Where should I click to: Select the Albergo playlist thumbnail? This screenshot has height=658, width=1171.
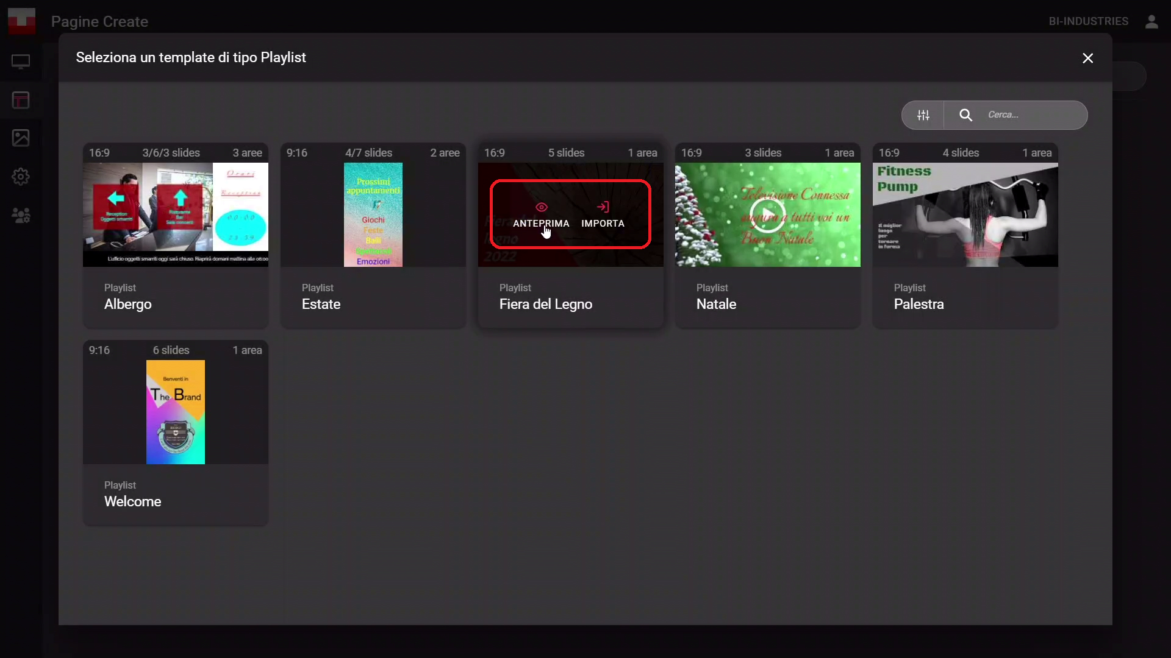[x=176, y=214]
